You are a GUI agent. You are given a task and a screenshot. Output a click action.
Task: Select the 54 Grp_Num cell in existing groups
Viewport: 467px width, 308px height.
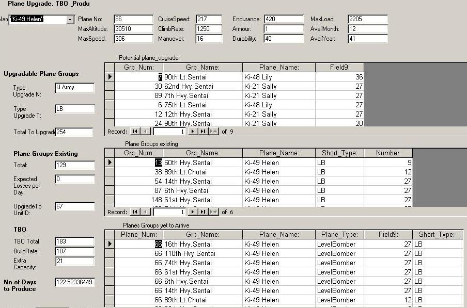point(139,182)
